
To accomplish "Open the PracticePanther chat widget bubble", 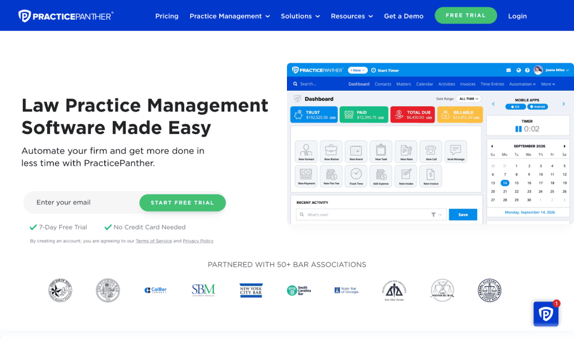I will pyautogui.click(x=545, y=314).
